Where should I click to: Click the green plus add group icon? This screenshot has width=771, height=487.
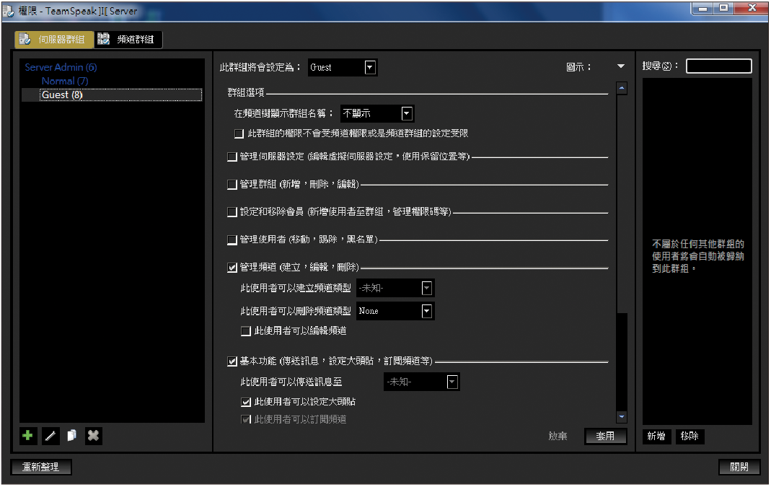[x=28, y=436]
